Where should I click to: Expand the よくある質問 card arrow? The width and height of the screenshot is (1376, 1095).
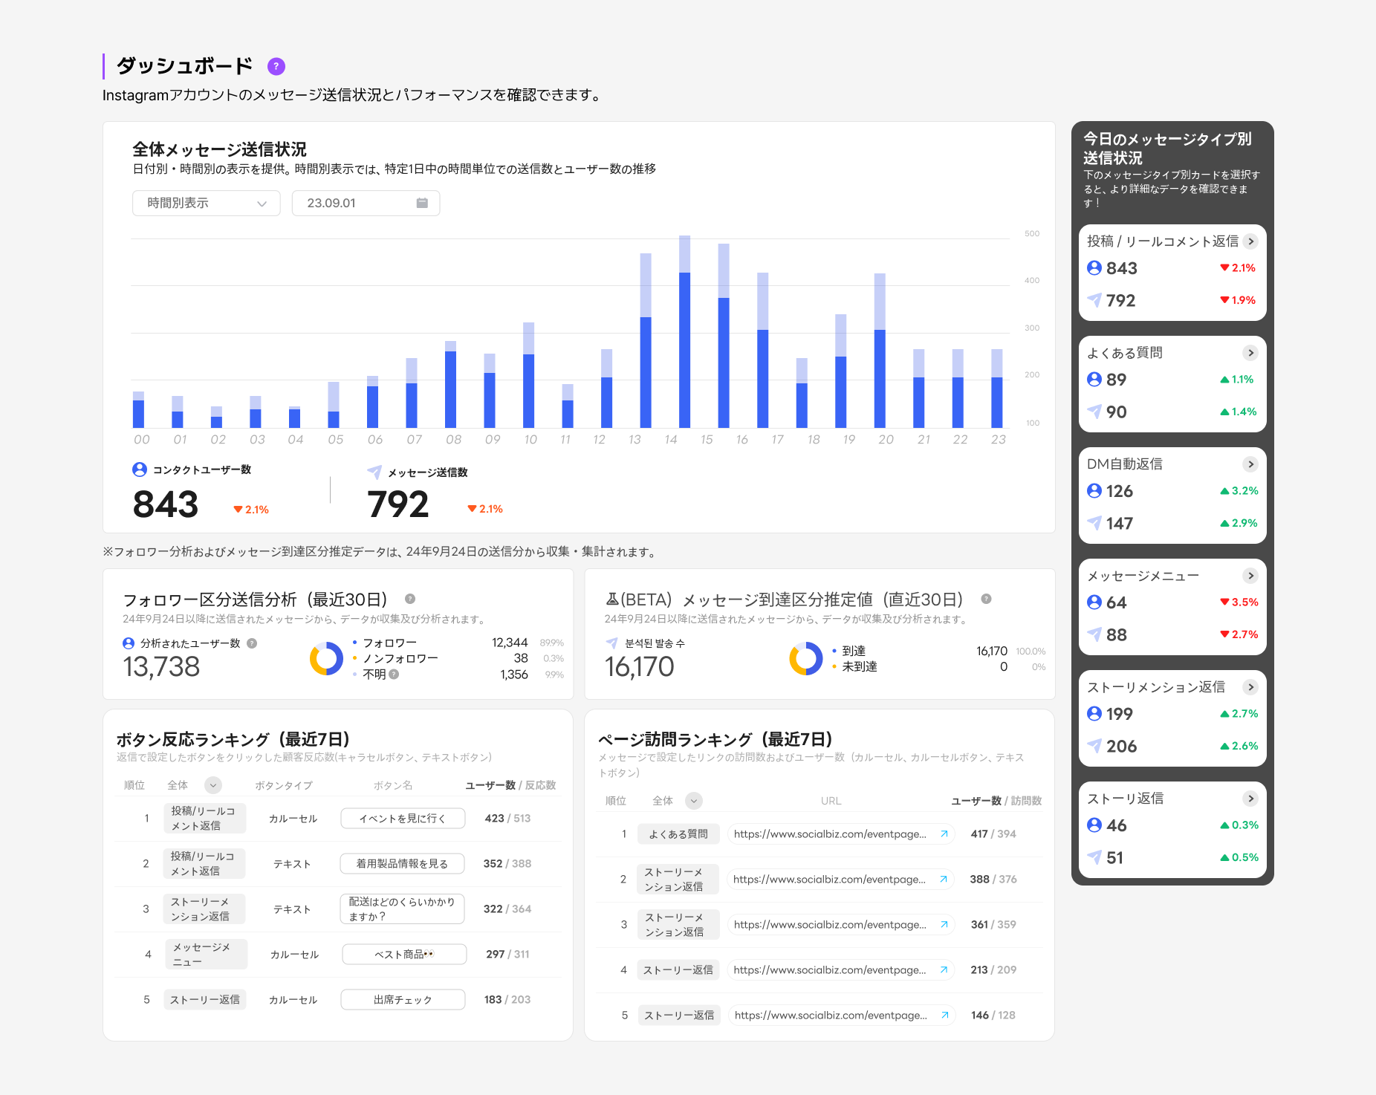(1250, 353)
